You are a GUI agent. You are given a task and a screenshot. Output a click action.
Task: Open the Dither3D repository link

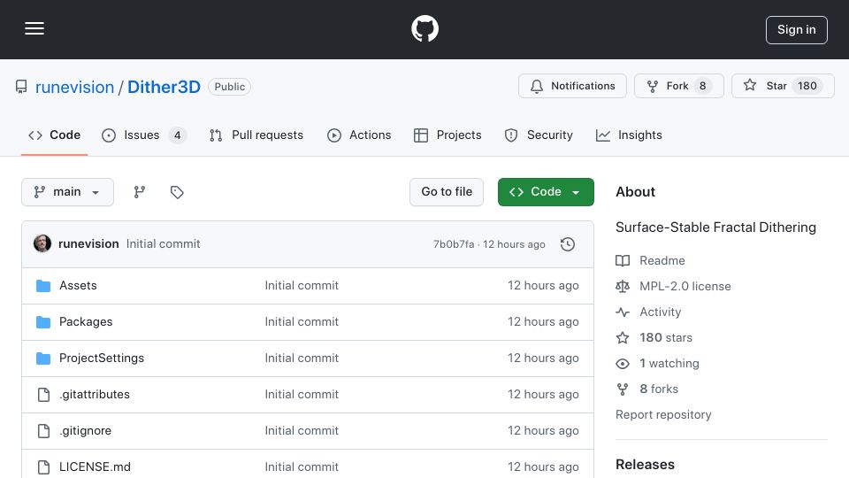(x=164, y=87)
